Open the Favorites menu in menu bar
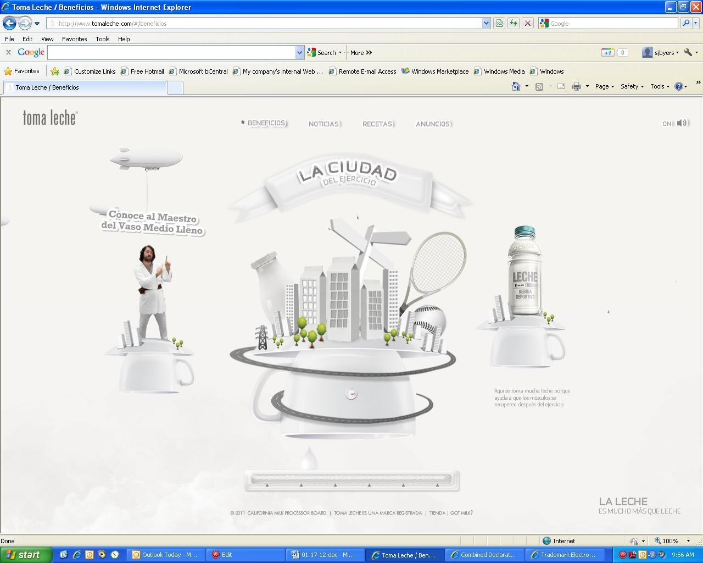The height and width of the screenshot is (563, 703). 74,39
